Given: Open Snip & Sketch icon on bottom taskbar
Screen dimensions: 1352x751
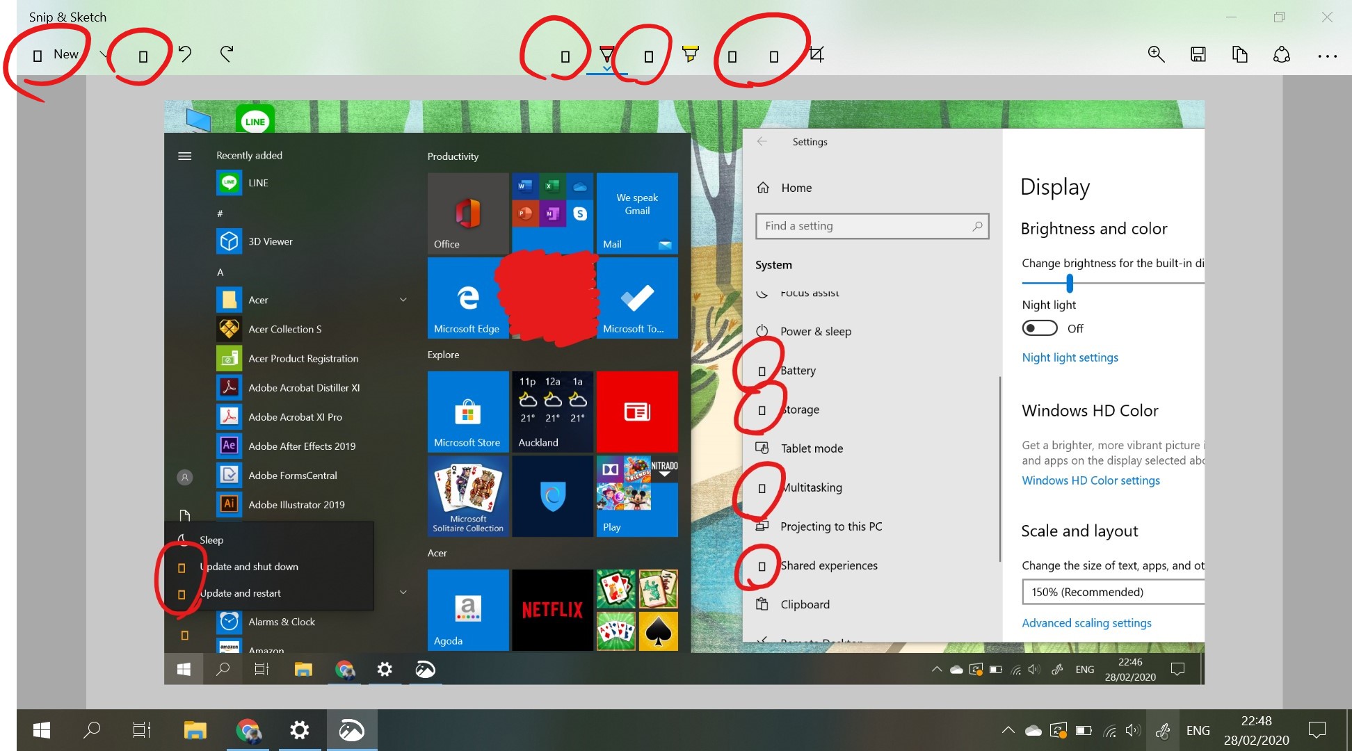Looking at the screenshot, I should (352, 730).
